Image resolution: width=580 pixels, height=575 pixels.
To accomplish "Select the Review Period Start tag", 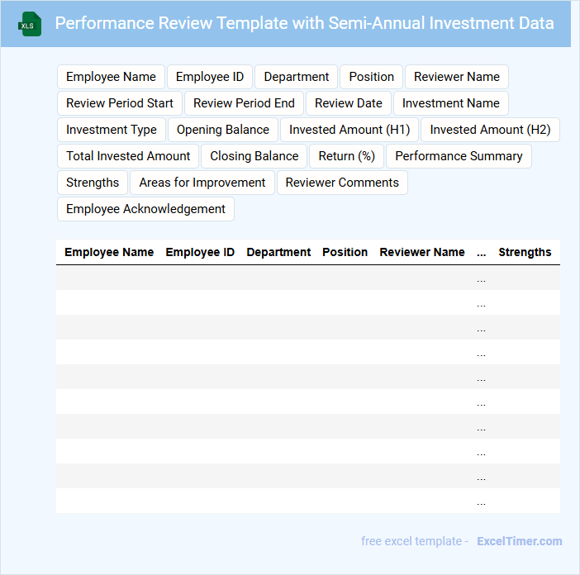I will (120, 103).
